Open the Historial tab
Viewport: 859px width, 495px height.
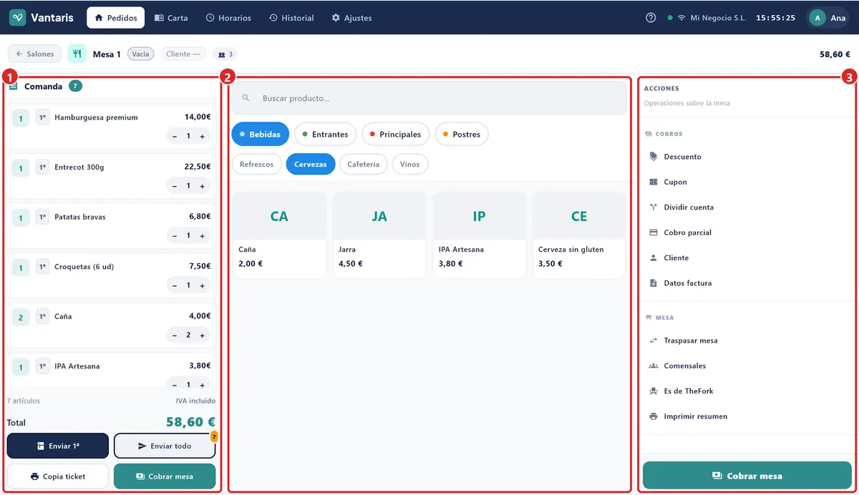coord(291,18)
